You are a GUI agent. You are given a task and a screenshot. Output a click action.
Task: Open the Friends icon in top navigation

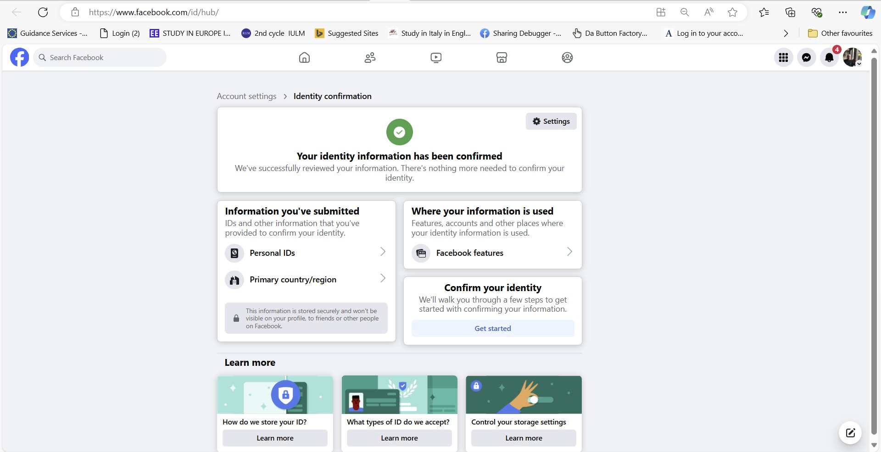370,57
